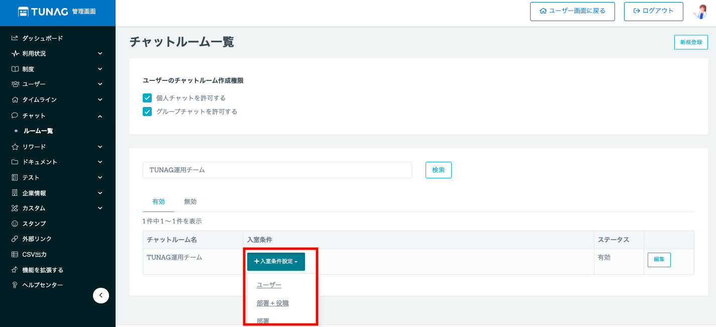Screen dimensions: 716x327
Task: Click the テスト checklist icon
Action: tap(15, 177)
